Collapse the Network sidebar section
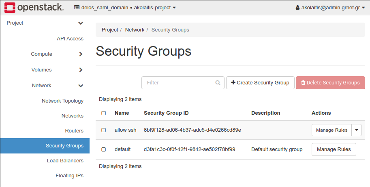370x187 pixels. tap(81, 86)
